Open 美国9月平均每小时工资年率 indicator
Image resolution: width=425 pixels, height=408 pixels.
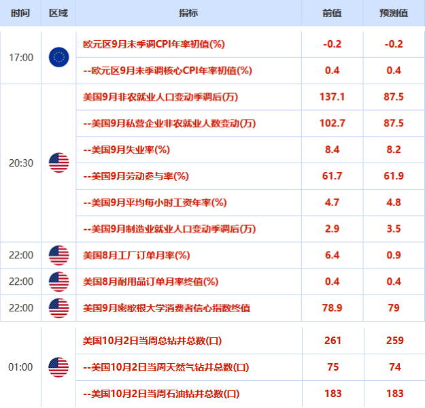(155, 203)
